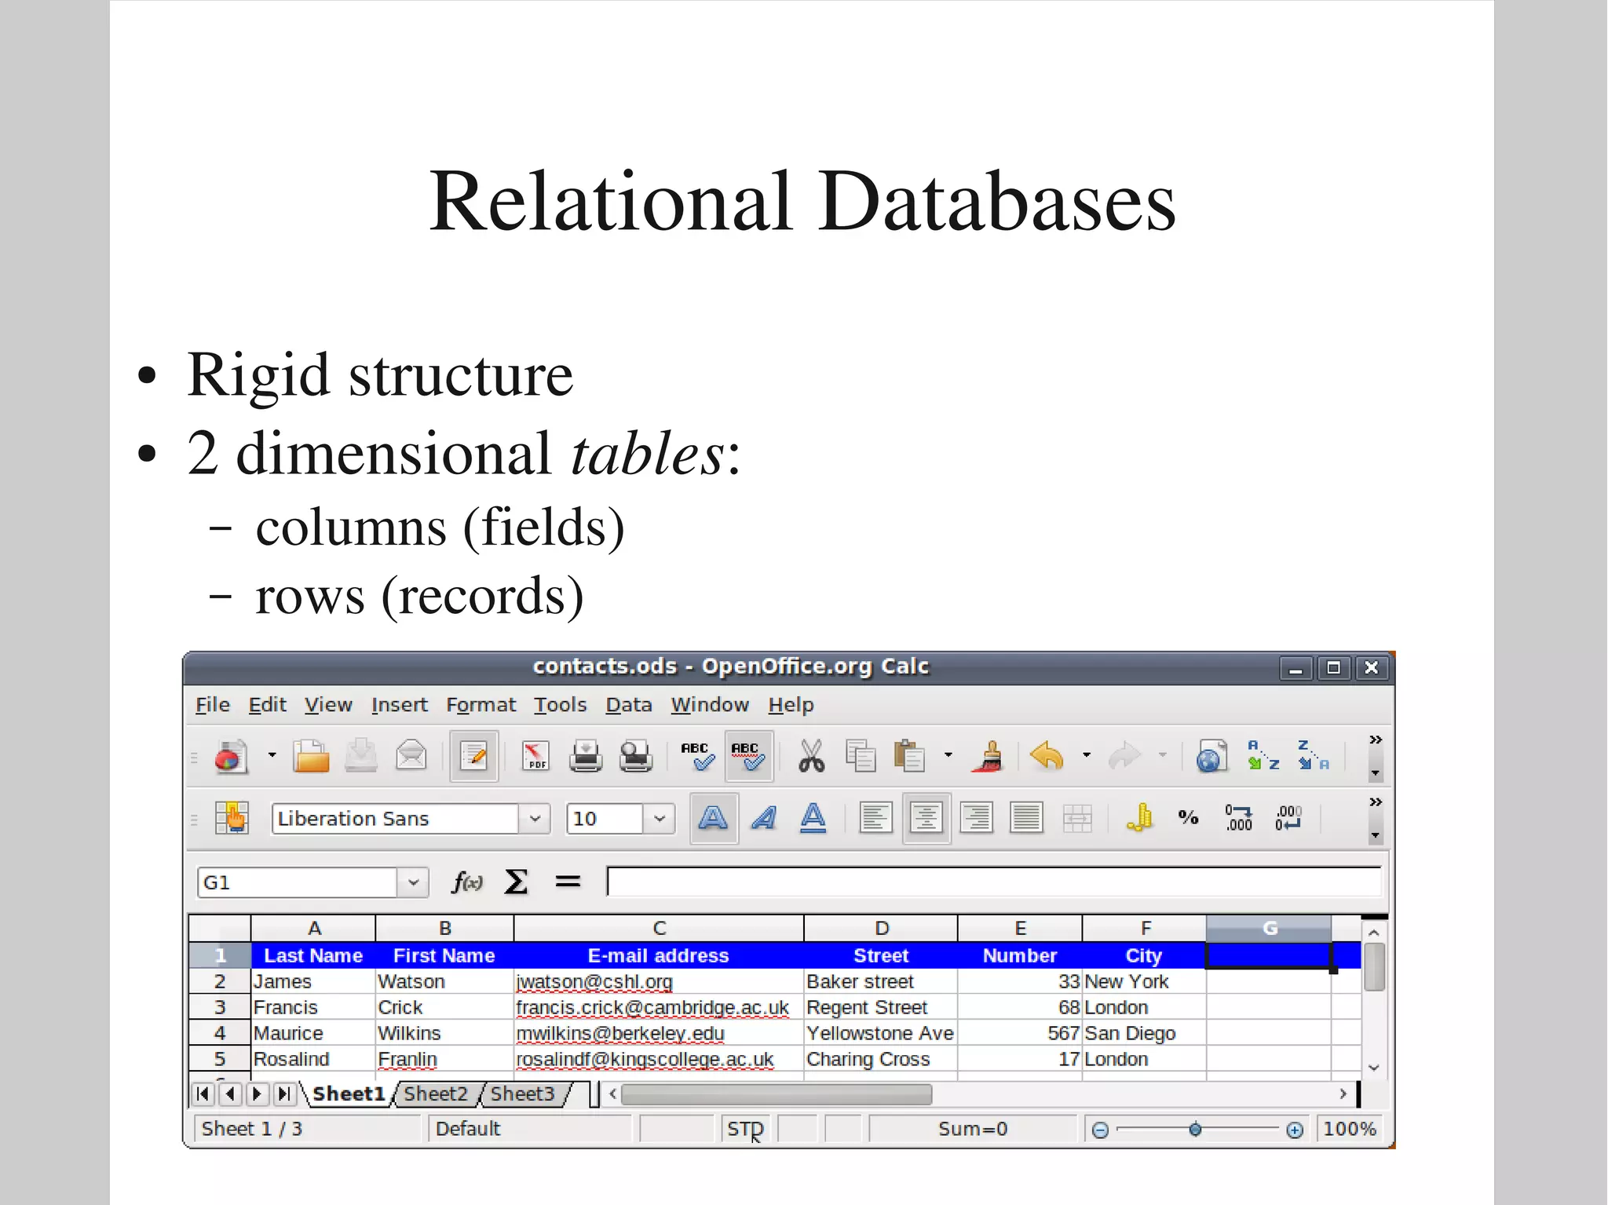Click the Undo arrow
Screen dimensions: 1608x1205
[1047, 757]
